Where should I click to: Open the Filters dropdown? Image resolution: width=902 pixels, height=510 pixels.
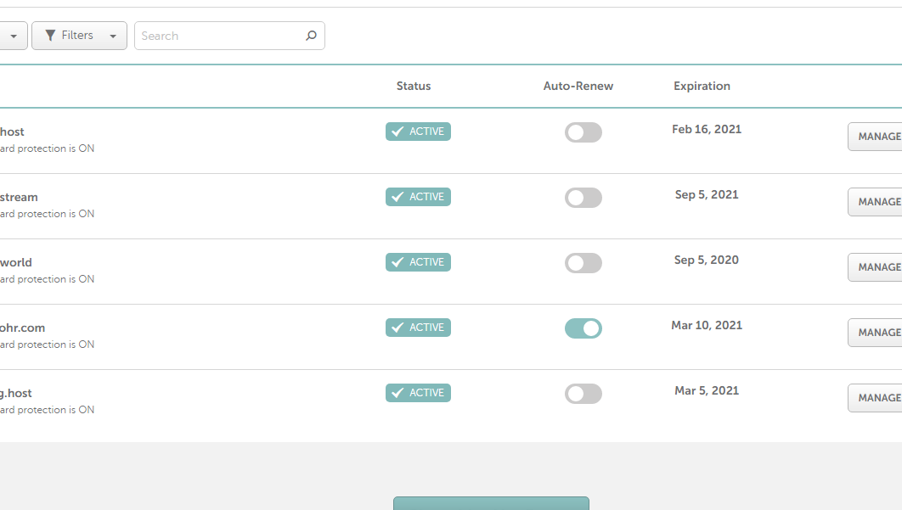click(79, 36)
